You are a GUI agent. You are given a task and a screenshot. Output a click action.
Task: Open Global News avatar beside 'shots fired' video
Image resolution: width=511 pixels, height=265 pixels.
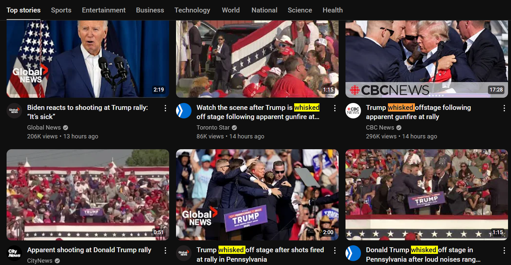point(184,253)
